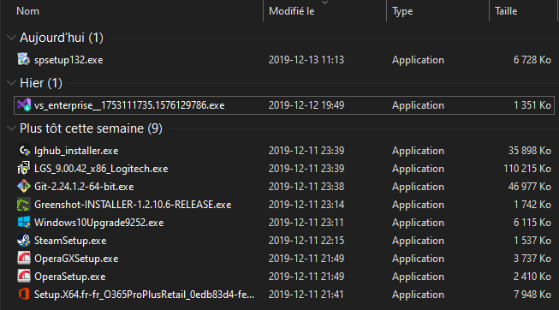
Task: Click size 1 537 Ko
Action: 532,241
